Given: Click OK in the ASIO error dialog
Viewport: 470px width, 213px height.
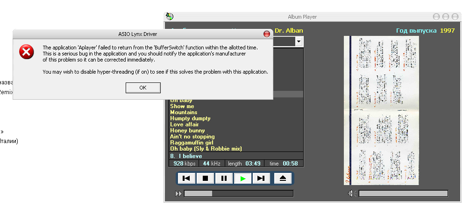Looking at the screenshot, I should pyautogui.click(x=143, y=88).
